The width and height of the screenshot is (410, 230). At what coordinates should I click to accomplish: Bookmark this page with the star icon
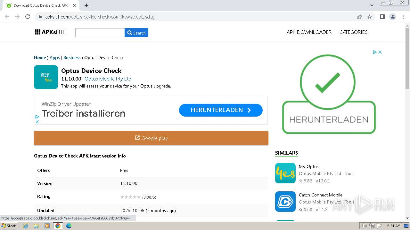pyautogui.click(x=370, y=17)
